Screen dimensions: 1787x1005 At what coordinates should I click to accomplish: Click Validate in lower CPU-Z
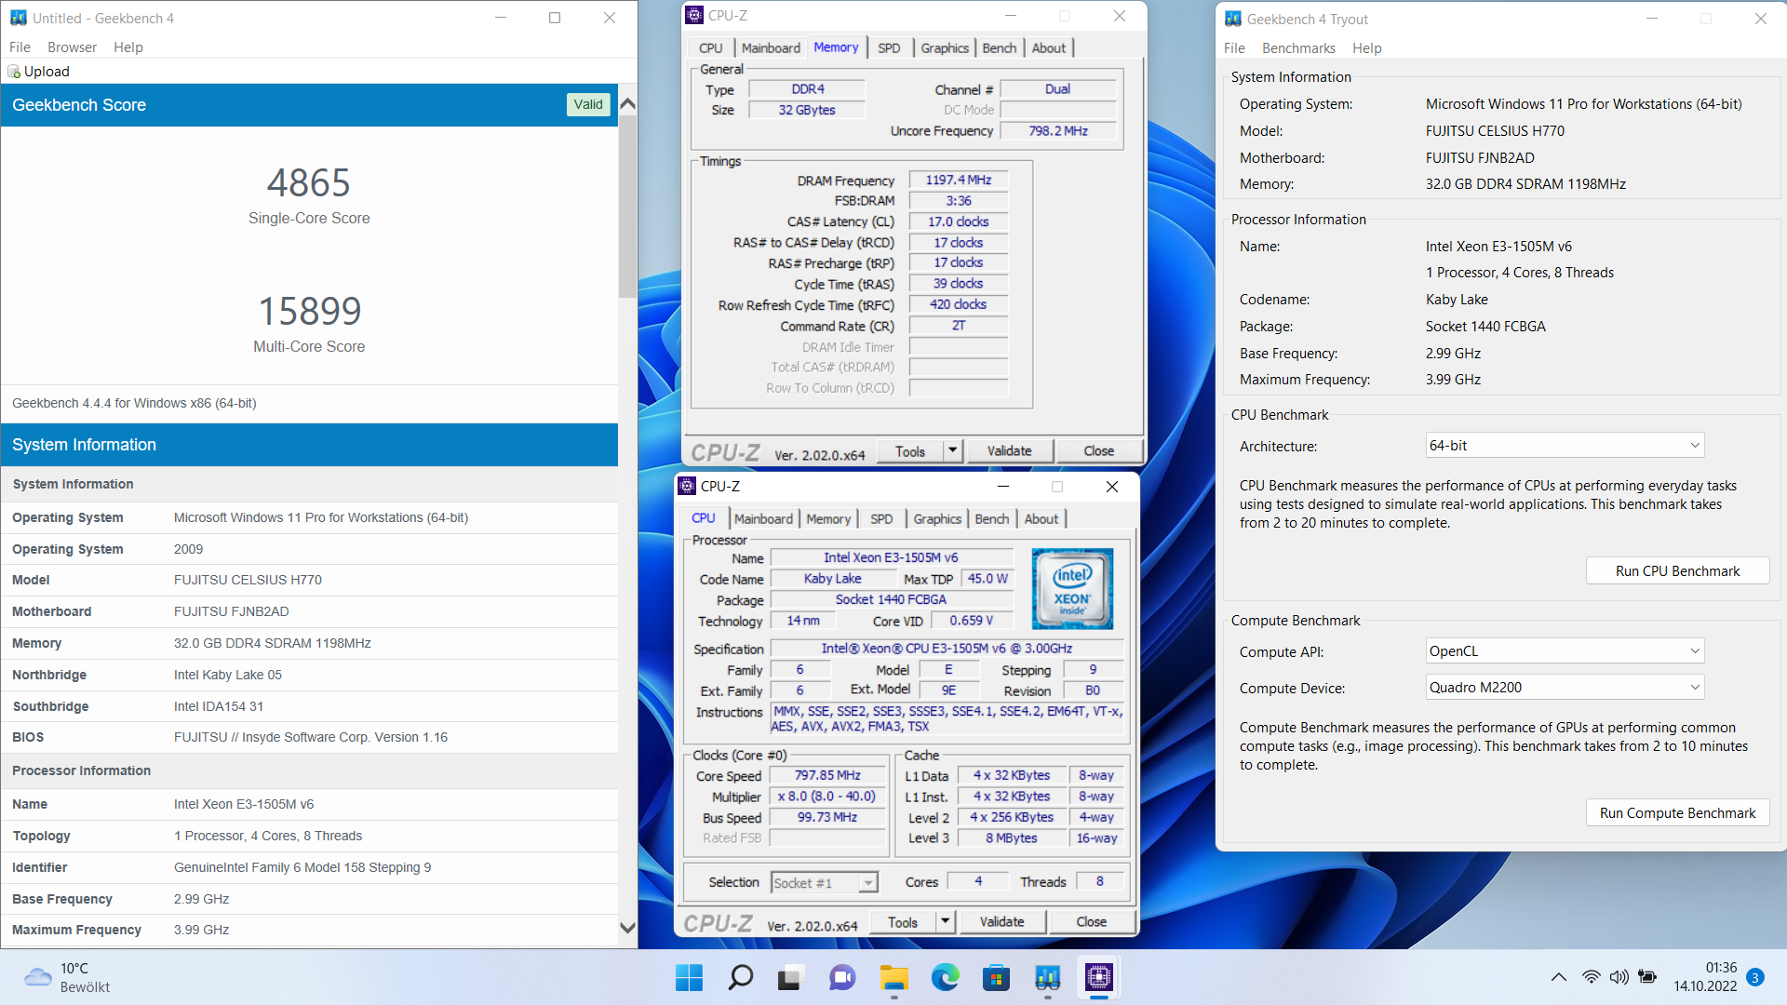[1001, 922]
